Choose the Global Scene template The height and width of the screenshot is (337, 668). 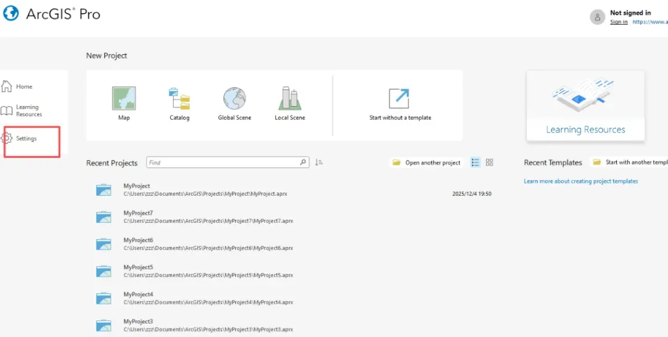(x=234, y=104)
